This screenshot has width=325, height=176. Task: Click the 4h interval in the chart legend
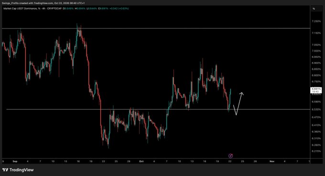43,9
